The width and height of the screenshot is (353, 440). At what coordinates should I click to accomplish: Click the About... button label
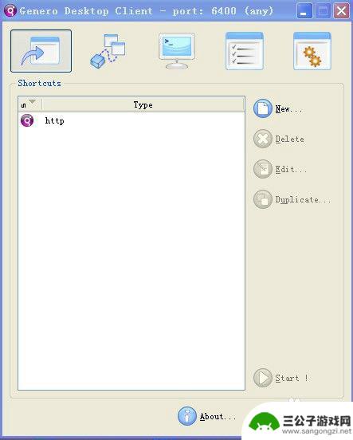coord(218,417)
